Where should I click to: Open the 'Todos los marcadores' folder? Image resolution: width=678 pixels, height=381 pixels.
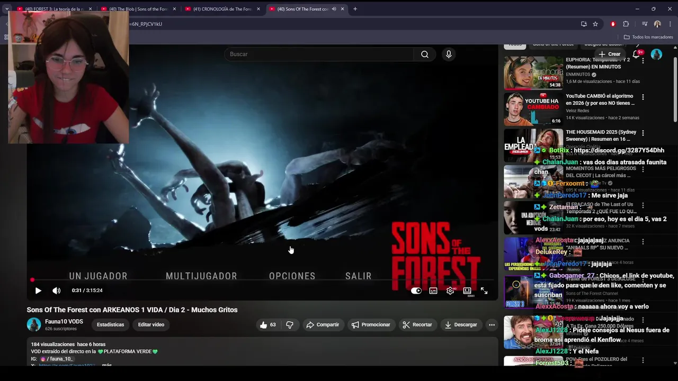pyautogui.click(x=648, y=37)
